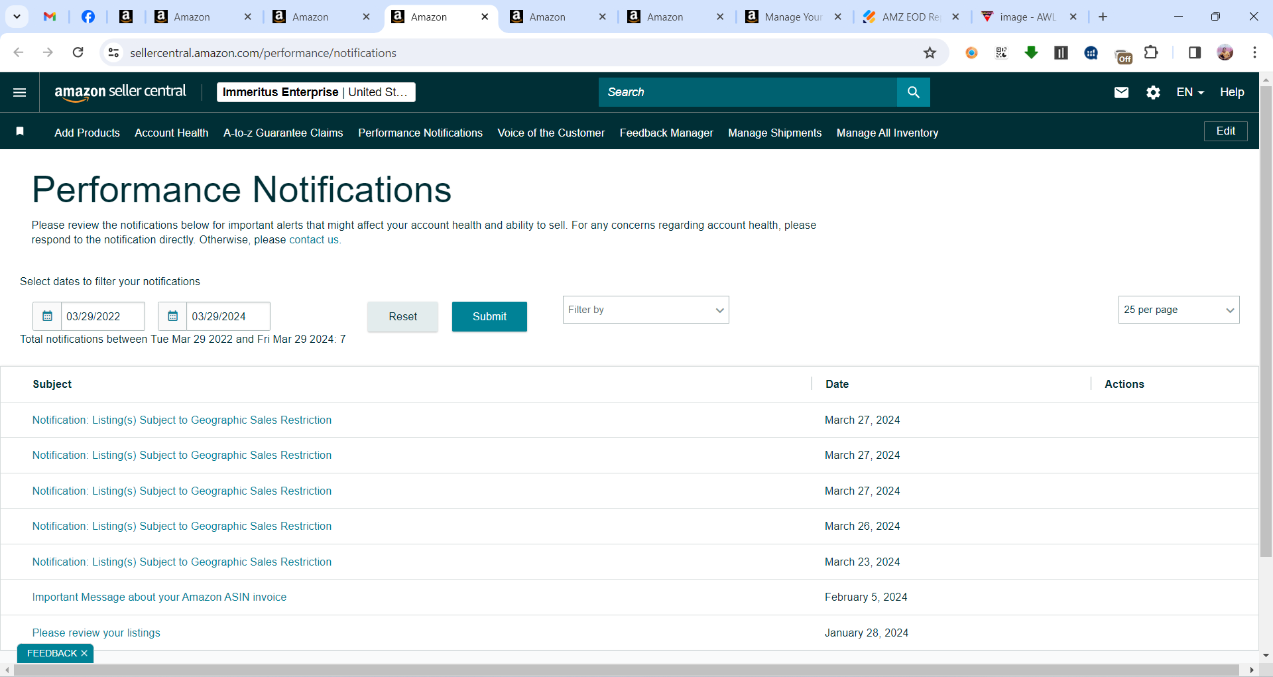Toggle the browser side panel icon
The image size is (1273, 677).
point(1195,53)
